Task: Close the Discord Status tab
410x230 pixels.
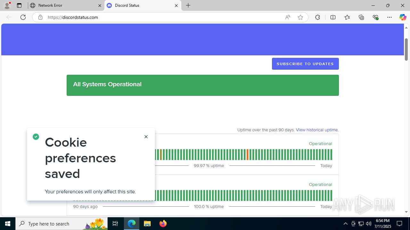Action: tap(176, 5)
